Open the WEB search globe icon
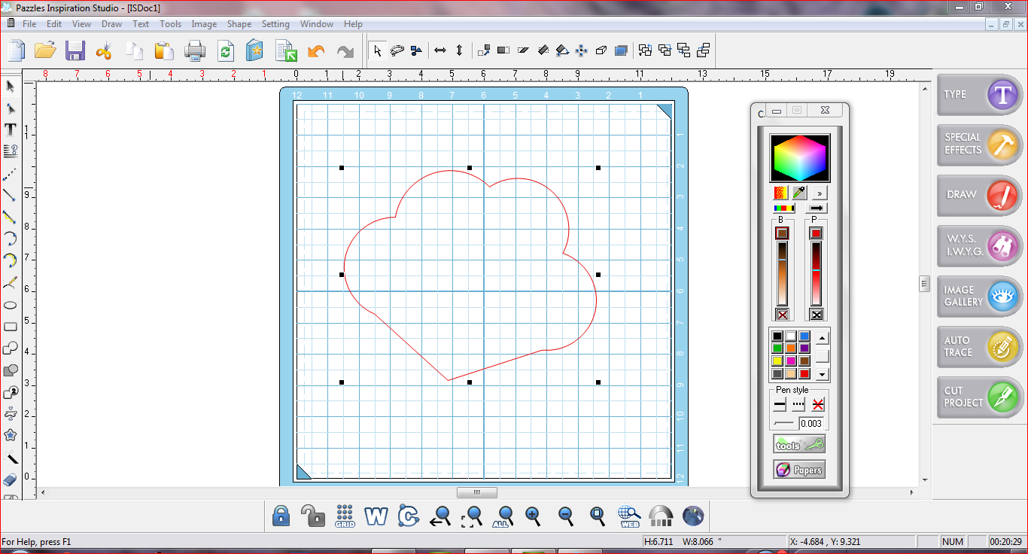Image resolution: width=1028 pixels, height=554 pixels. (x=629, y=516)
